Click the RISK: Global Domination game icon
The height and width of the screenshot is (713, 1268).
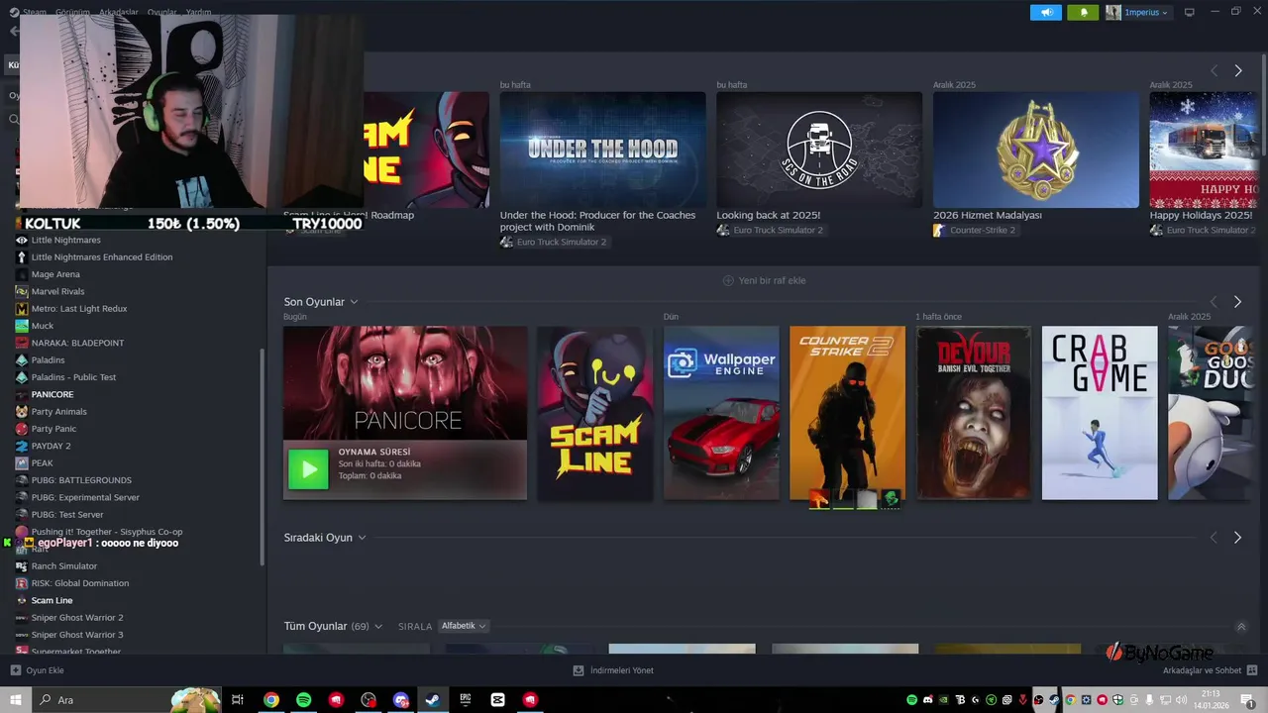pyautogui.click(x=22, y=583)
